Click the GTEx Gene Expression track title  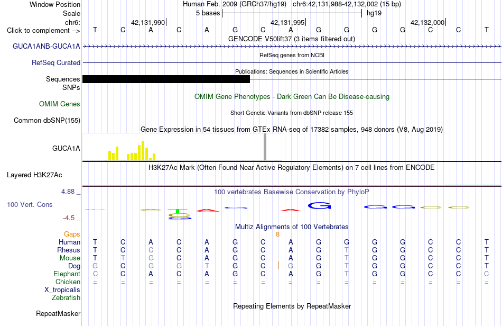(292, 129)
